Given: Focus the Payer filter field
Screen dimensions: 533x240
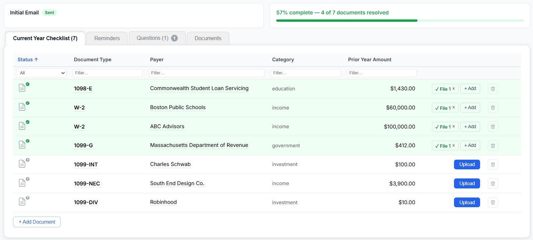Looking at the screenshot, I should click(207, 73).
